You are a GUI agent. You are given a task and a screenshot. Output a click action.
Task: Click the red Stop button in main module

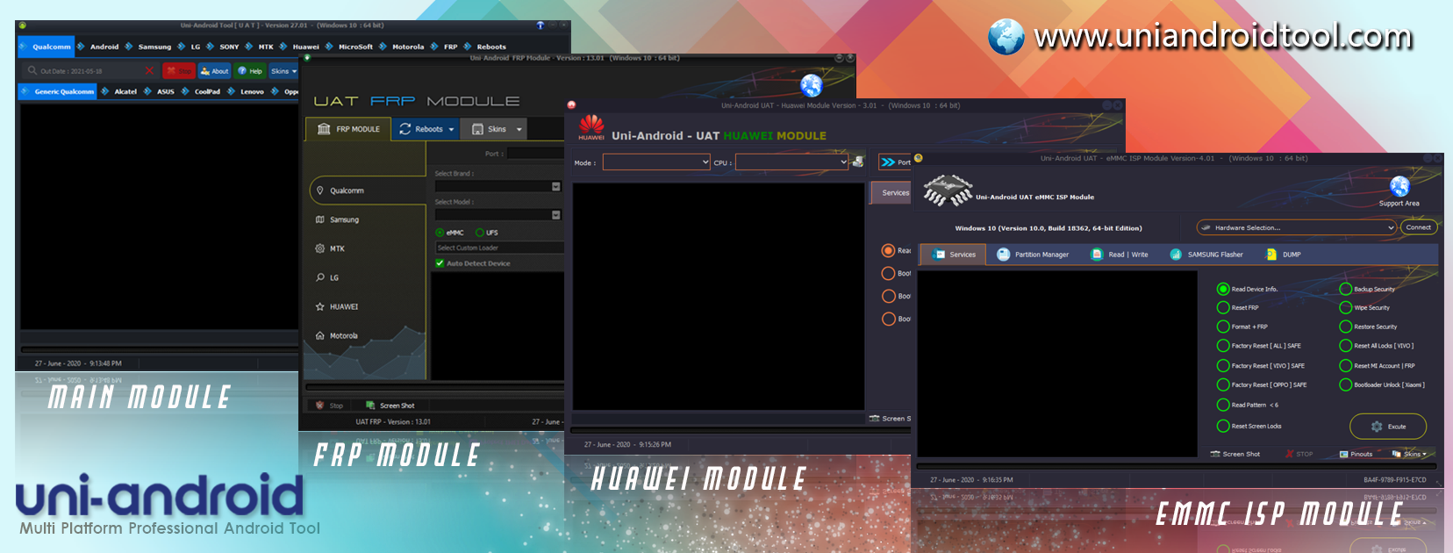point(179,71)
